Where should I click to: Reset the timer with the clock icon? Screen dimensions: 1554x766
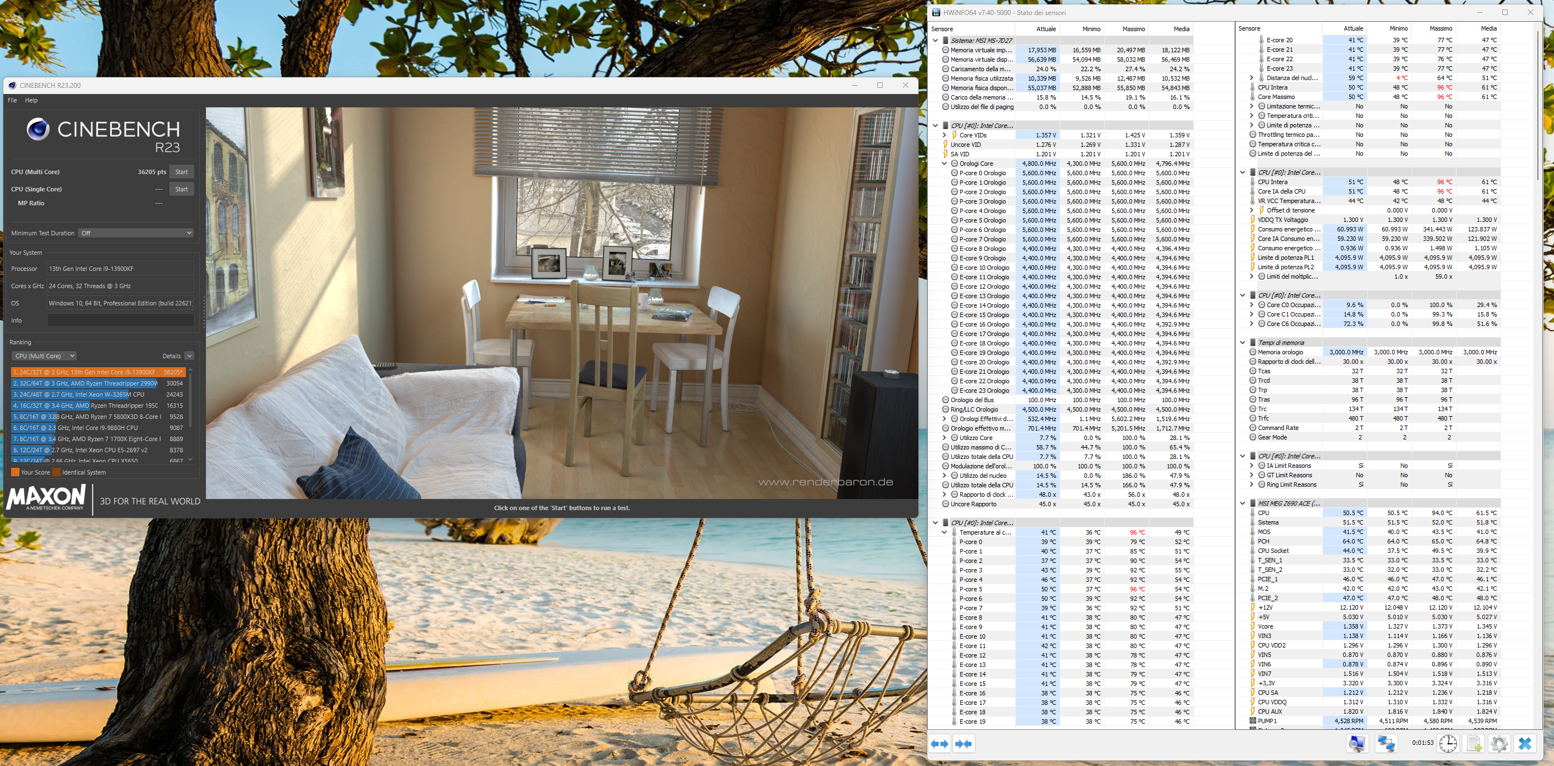tap(1448, 744)
